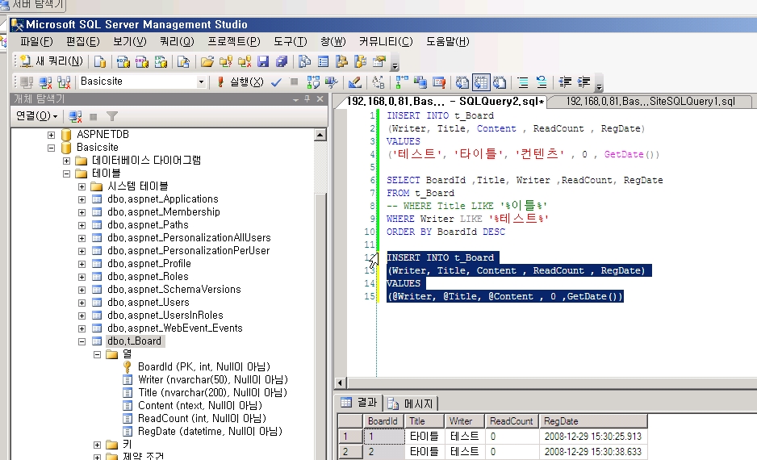Open the 파일(F) menu
This screenshot has width=757, height=460.
(36, 41)
